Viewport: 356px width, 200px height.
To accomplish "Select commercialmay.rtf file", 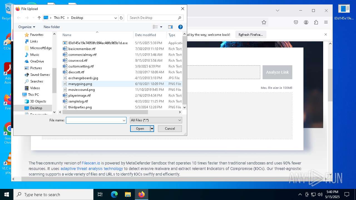I will [x=82, y=55].
